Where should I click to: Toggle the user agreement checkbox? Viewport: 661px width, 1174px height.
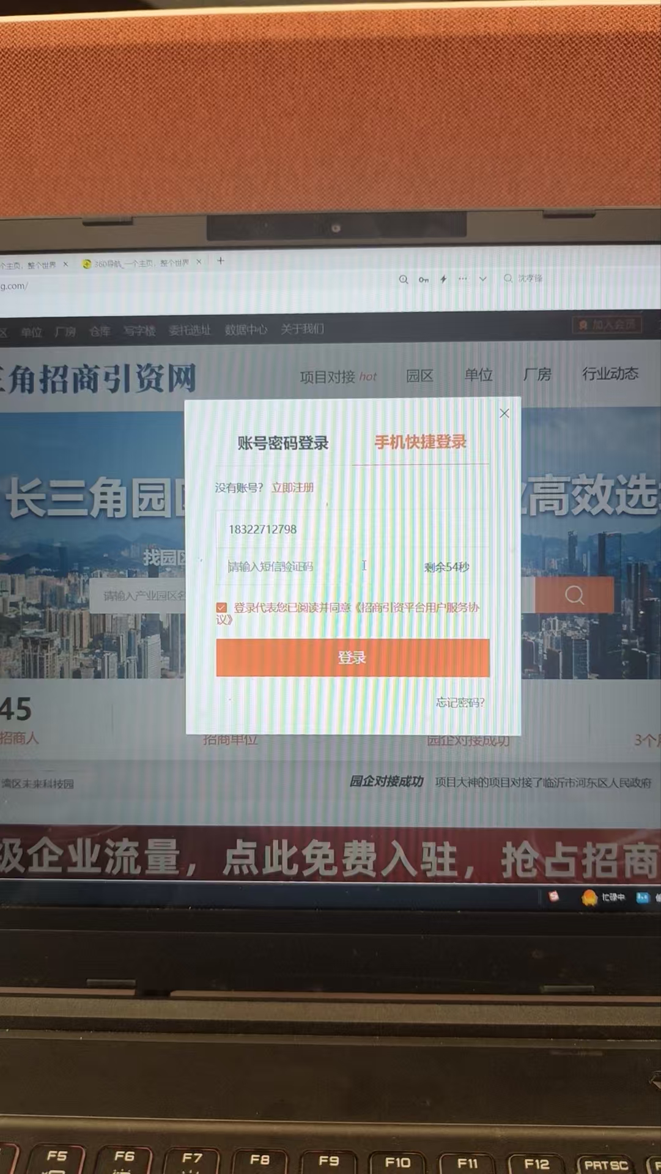coord(221,607)
